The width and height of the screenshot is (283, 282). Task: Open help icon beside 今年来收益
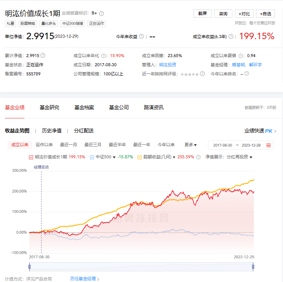click(x=142, y=37)
